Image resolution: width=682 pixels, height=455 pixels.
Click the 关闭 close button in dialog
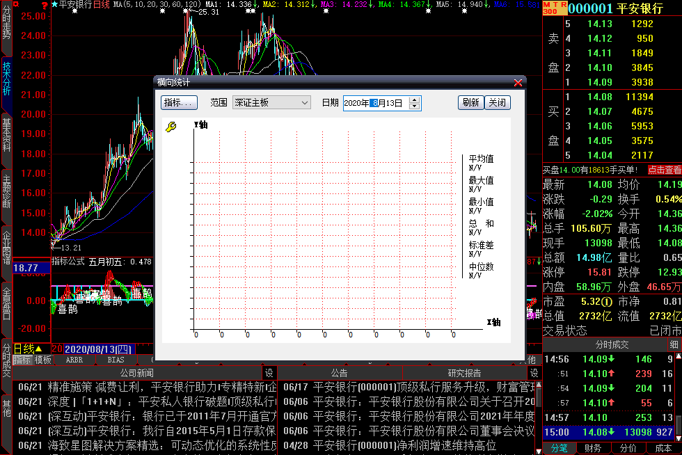(x=497, y=103)
